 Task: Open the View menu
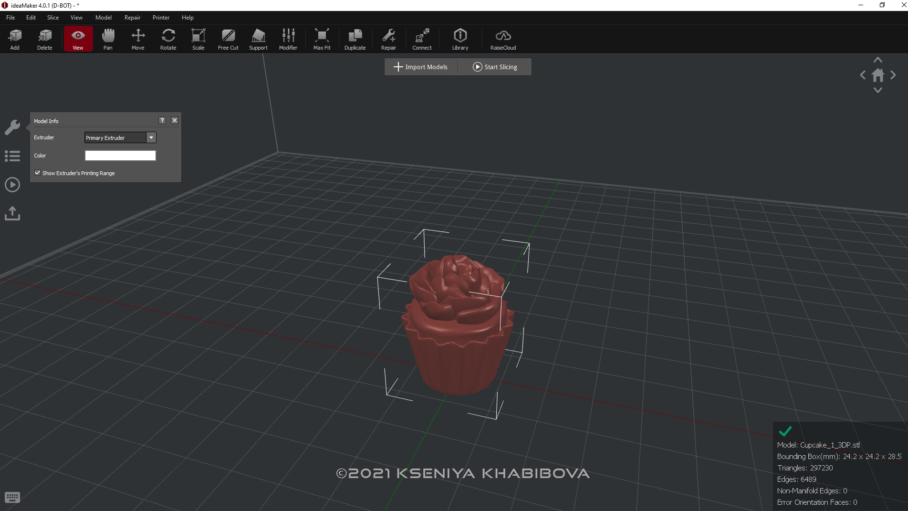coord(76,18)
